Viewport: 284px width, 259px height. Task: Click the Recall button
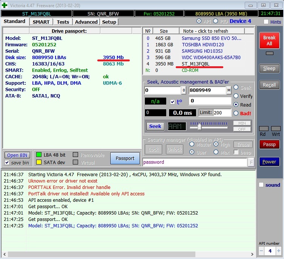(269, 85)
